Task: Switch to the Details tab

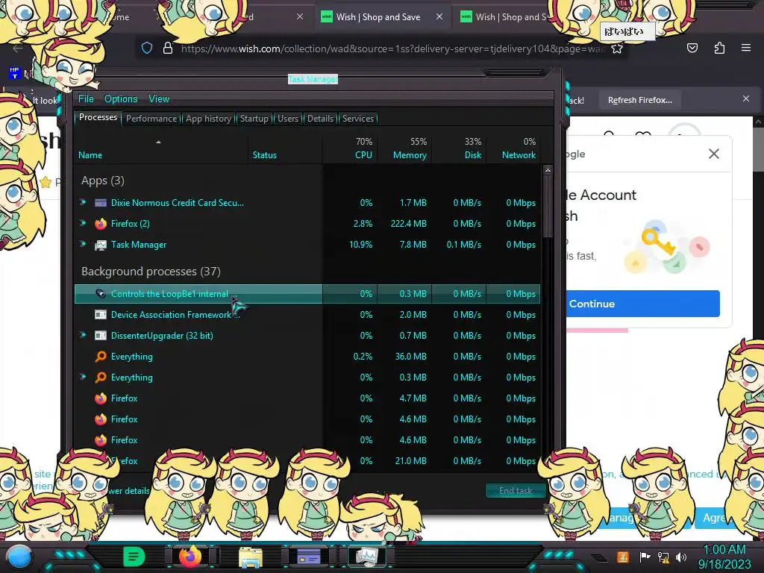Action: (320, 119)
